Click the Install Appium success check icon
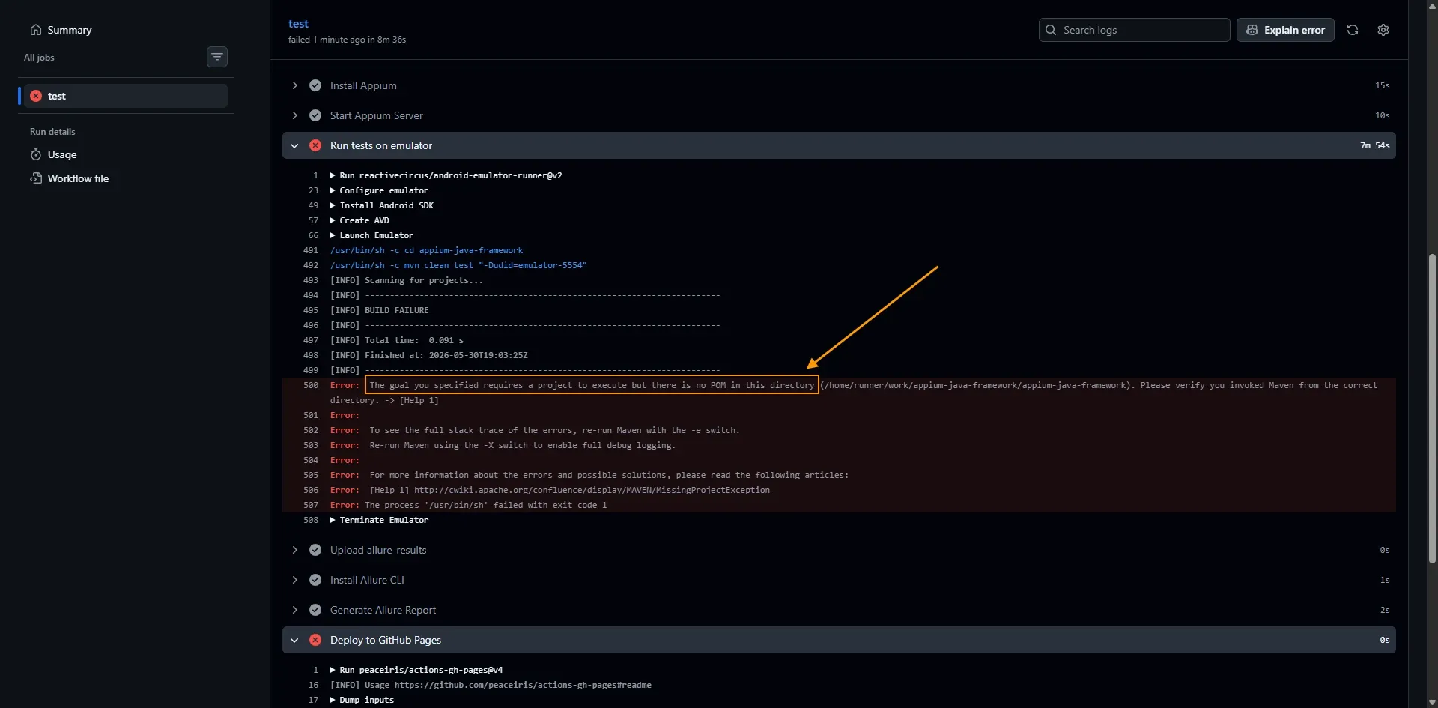 tap(315, 85)
